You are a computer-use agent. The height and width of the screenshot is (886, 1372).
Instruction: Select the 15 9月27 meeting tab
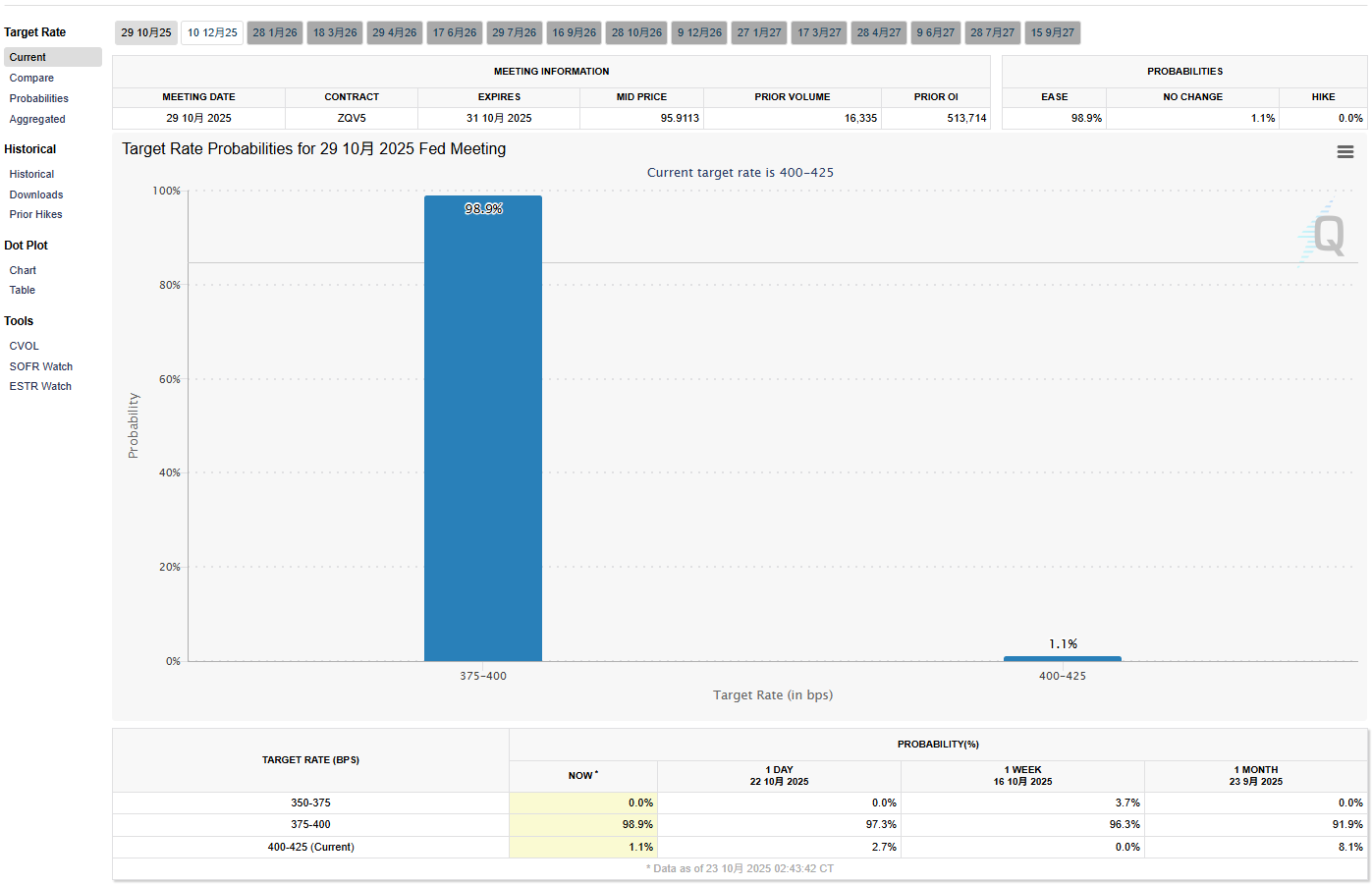1052,32
